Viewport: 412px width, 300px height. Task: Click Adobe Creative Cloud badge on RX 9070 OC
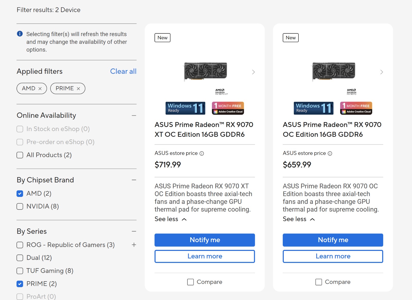356,108
